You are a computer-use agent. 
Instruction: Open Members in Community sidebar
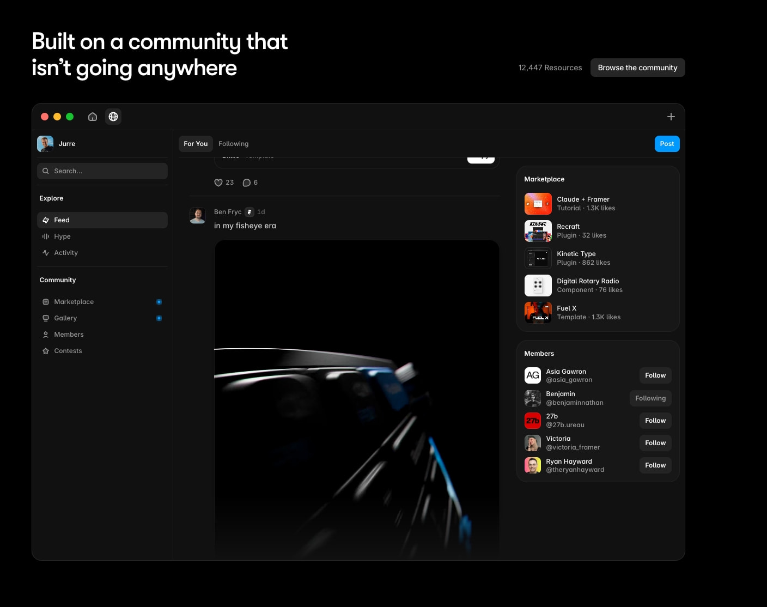point(102,335)
